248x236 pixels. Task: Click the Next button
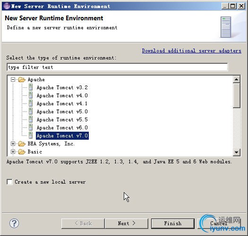(127, 223)
